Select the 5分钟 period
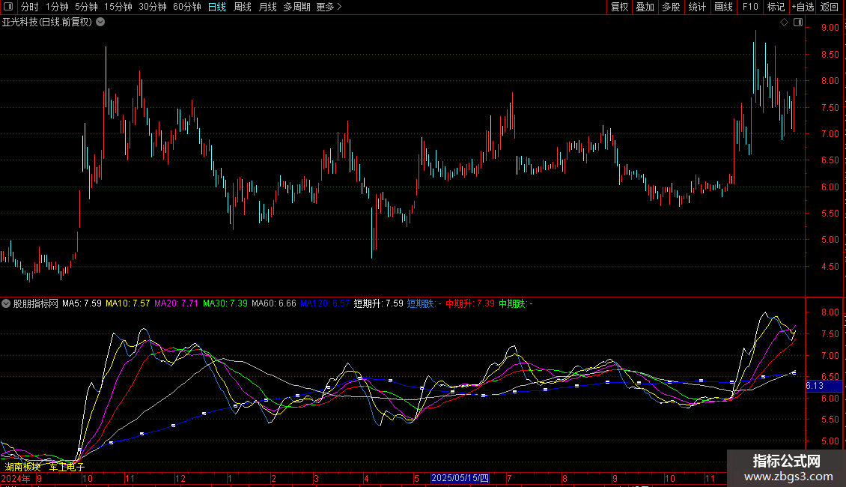Image resolution: width=846 pixels, height=487 pixels. click(86, 7)
